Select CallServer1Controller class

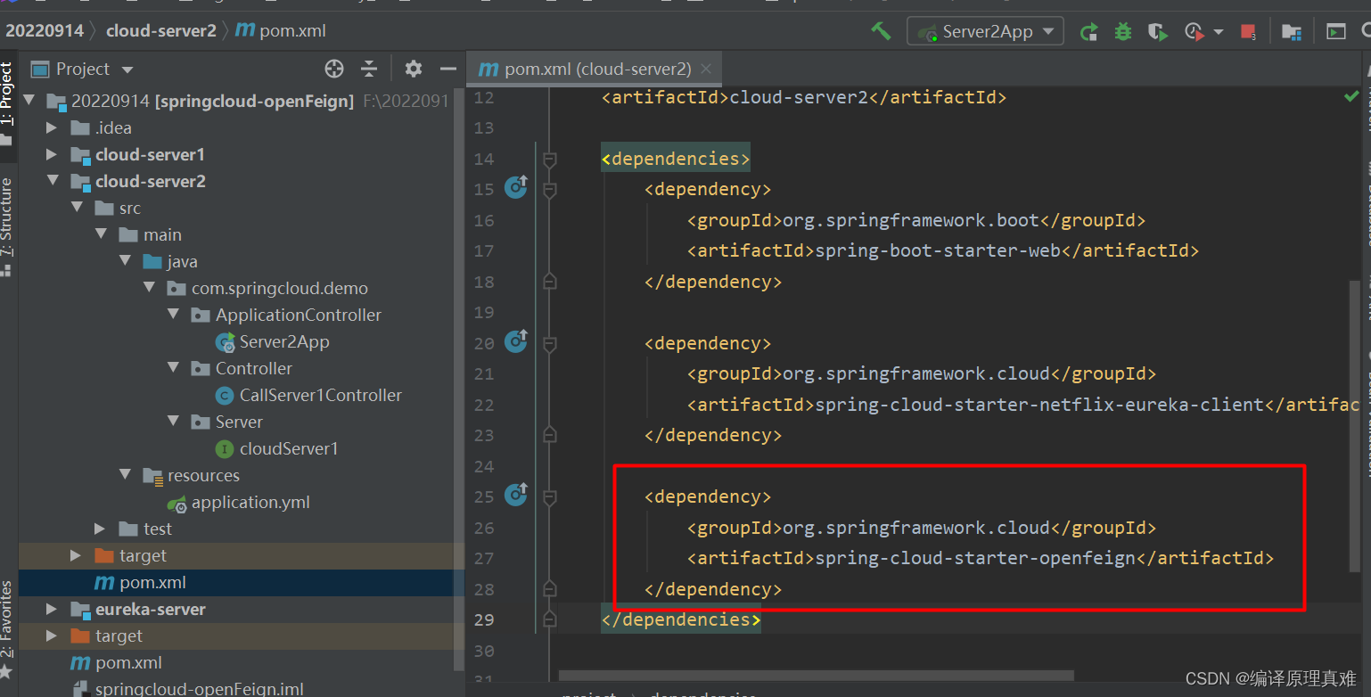click(308, 395)
